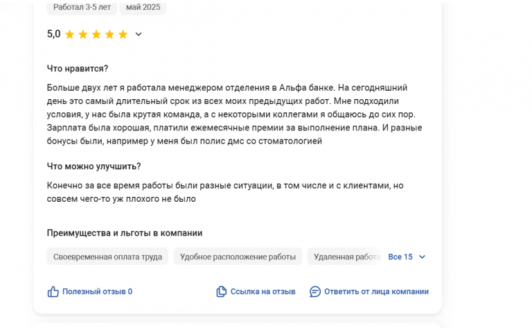
Task: Open the Все 15 benefits link
Action: point(400,257)
